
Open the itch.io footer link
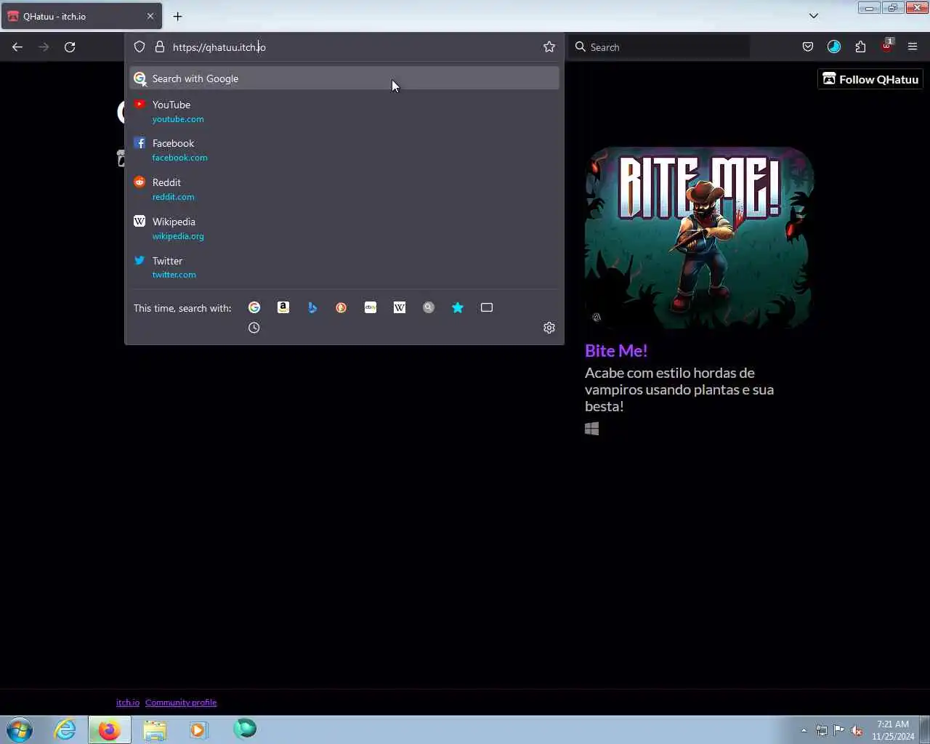click(128, 703)
